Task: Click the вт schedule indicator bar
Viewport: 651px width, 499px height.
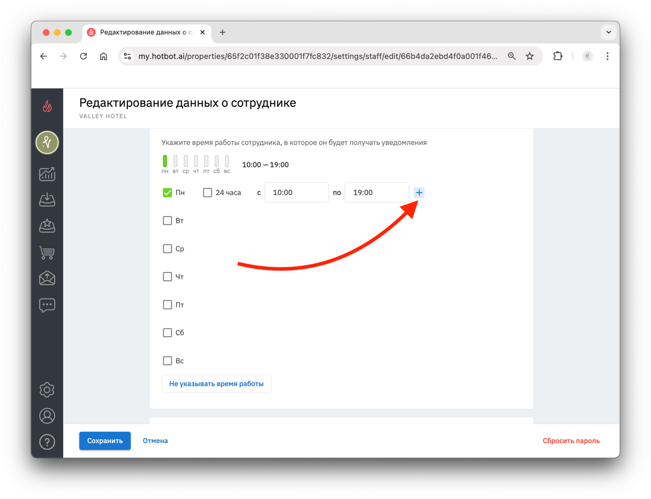Action: click(176, 161)
